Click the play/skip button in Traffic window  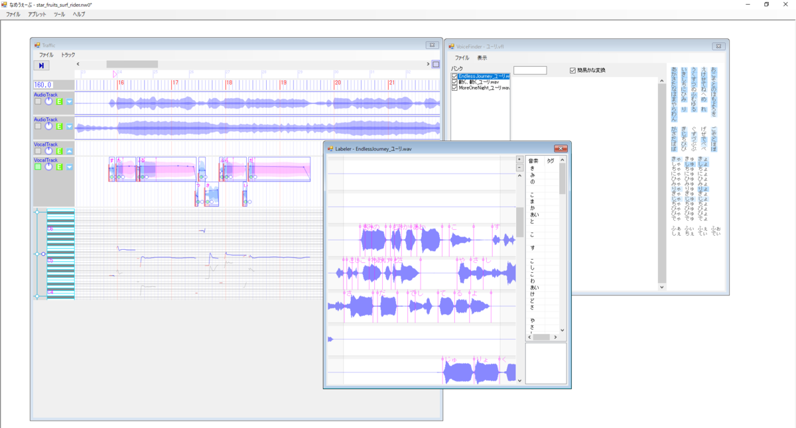41,66
